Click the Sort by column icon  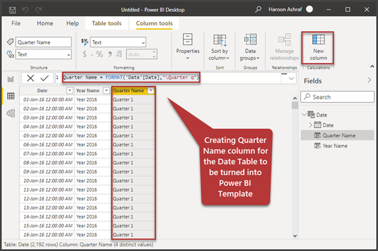point(220,39)
